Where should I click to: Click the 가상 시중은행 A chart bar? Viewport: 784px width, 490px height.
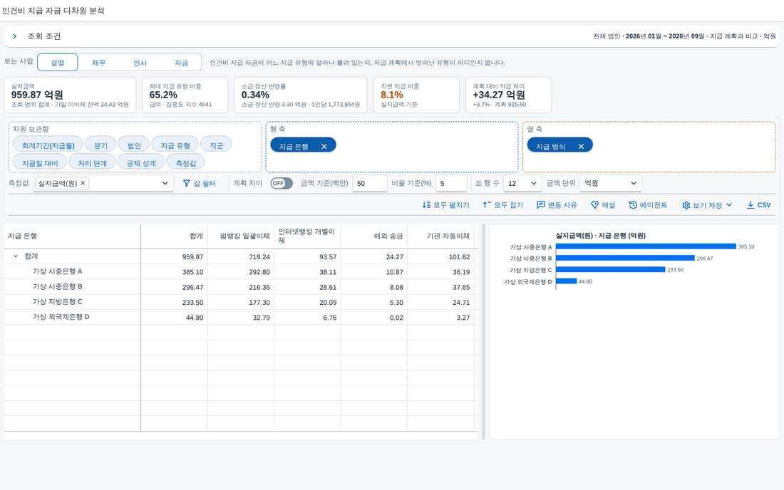(646, 246)
